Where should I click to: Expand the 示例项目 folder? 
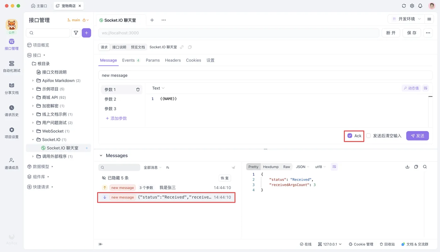pyautogui.click(x=33, y=89)
